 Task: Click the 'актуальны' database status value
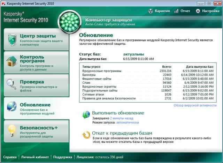pyautogui.click(x=133, y=54)
